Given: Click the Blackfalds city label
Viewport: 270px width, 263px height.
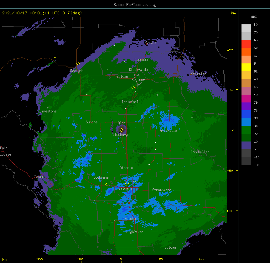Looking at the screenshot, I should tap(138, 70).
